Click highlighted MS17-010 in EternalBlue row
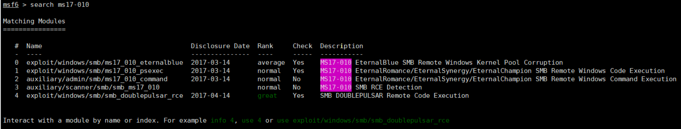 [336, 62]
